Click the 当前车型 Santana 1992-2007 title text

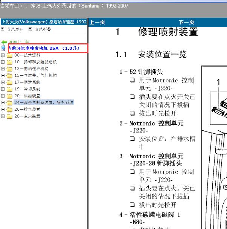64,6
